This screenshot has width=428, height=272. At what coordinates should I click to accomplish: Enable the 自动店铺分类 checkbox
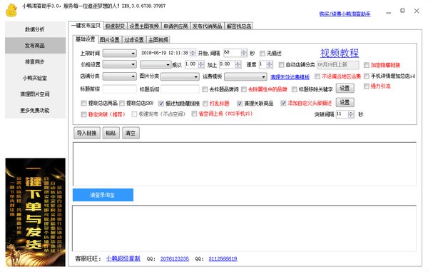(x=281, y=65)
